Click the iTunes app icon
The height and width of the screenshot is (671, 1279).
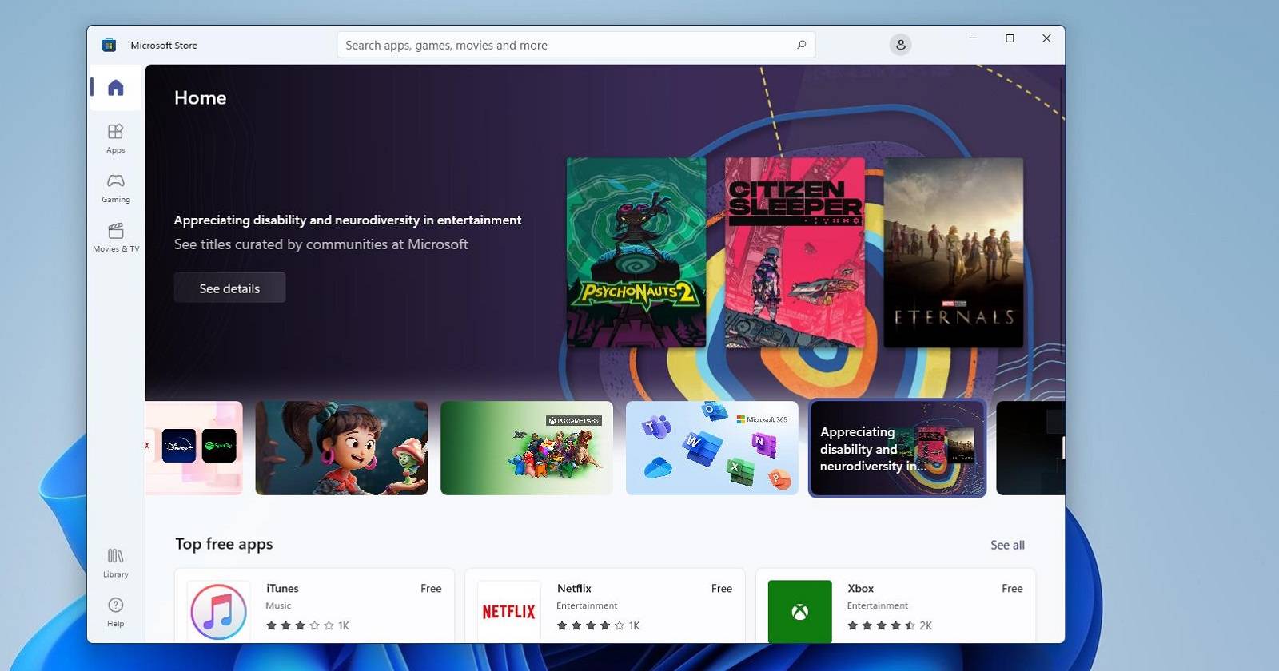pos(218,612)
